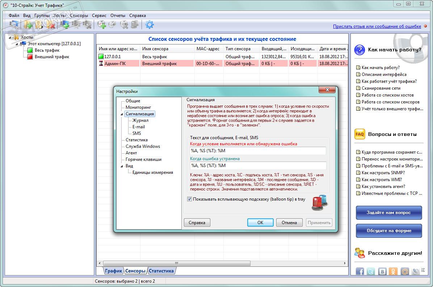This screenshot has height=287, width=433.
Task: Click the network scan magnifier toolbar icon
Action: [14, 25]
